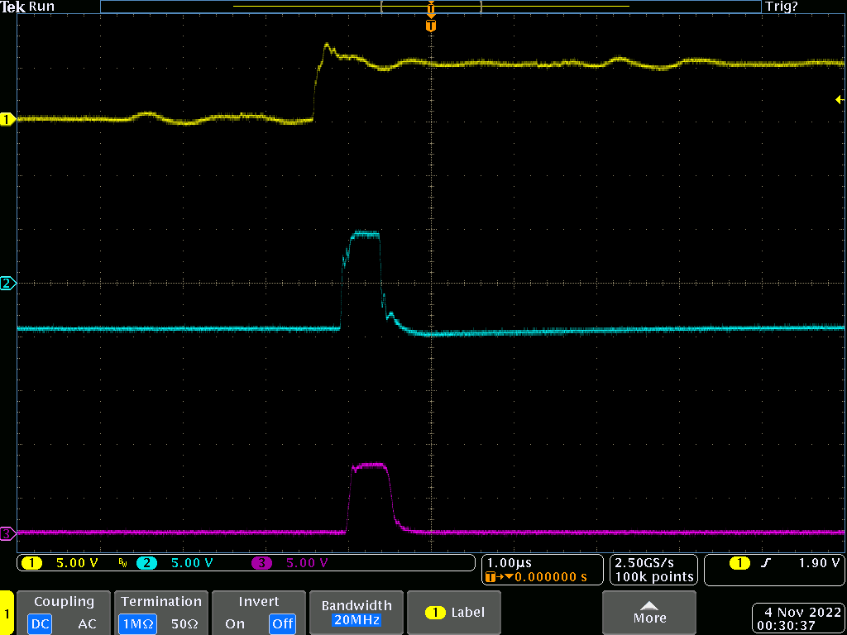Click the orange trigger position T marker

point(430,26)
